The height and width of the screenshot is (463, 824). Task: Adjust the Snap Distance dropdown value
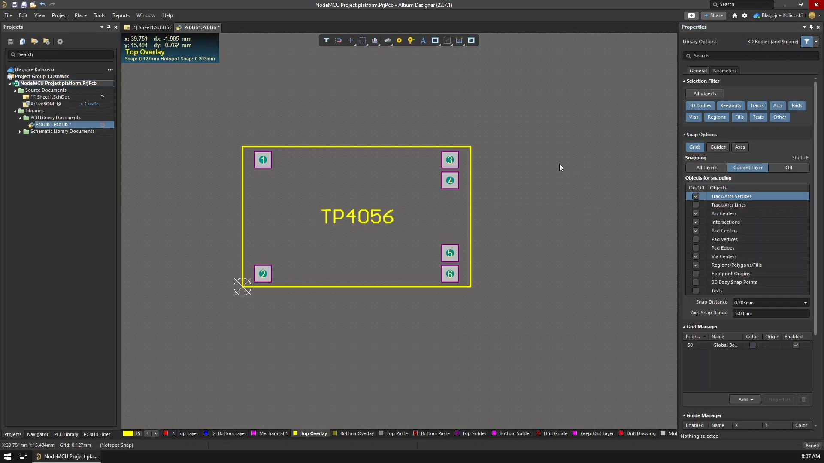pyautogui.click(x=805, y=302)
